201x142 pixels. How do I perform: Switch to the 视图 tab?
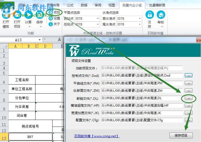click(112, 5)
